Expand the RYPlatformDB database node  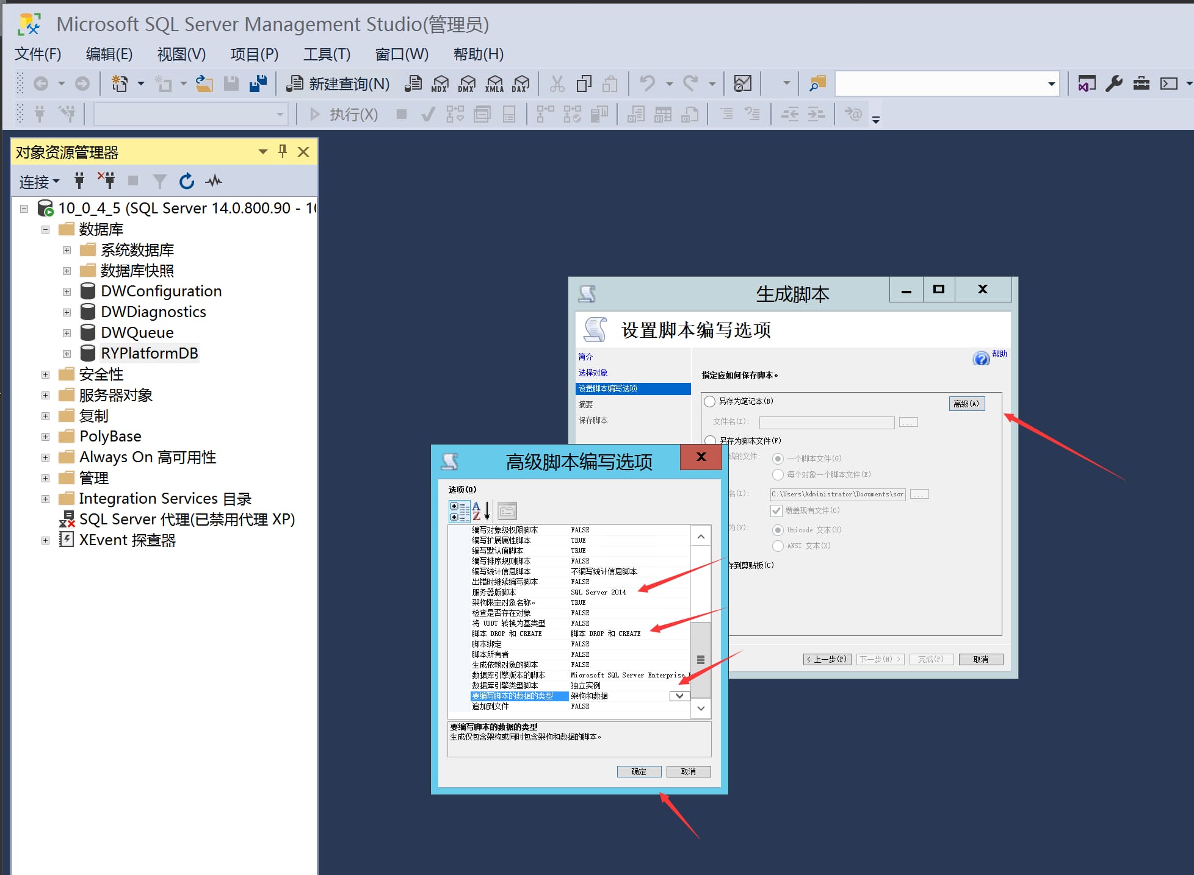pos(67,353)
